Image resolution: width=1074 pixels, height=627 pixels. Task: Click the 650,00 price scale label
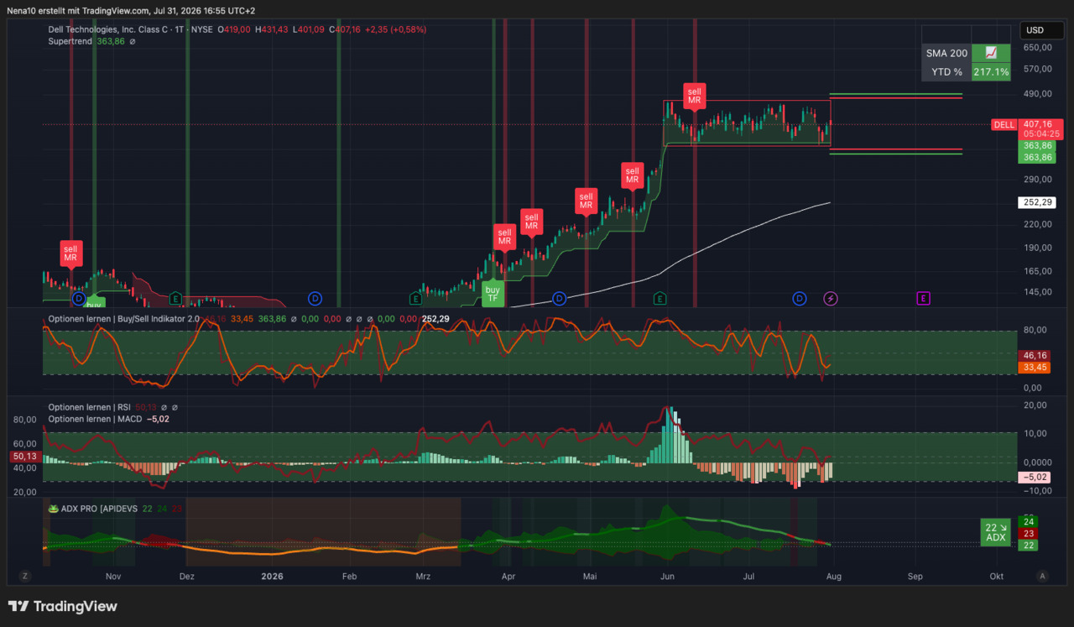click(1038, 48)
